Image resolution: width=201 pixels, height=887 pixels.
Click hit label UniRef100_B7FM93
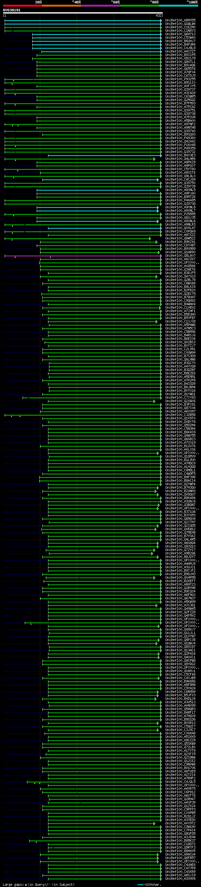[180, 103]
